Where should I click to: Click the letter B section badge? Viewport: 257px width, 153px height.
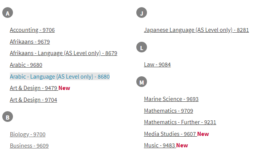pos(8,117)
